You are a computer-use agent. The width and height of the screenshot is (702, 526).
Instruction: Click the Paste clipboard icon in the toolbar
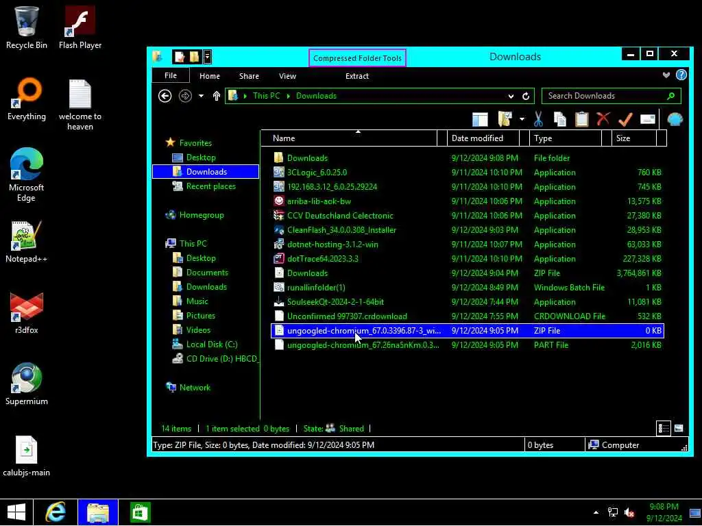click(581, 119)
